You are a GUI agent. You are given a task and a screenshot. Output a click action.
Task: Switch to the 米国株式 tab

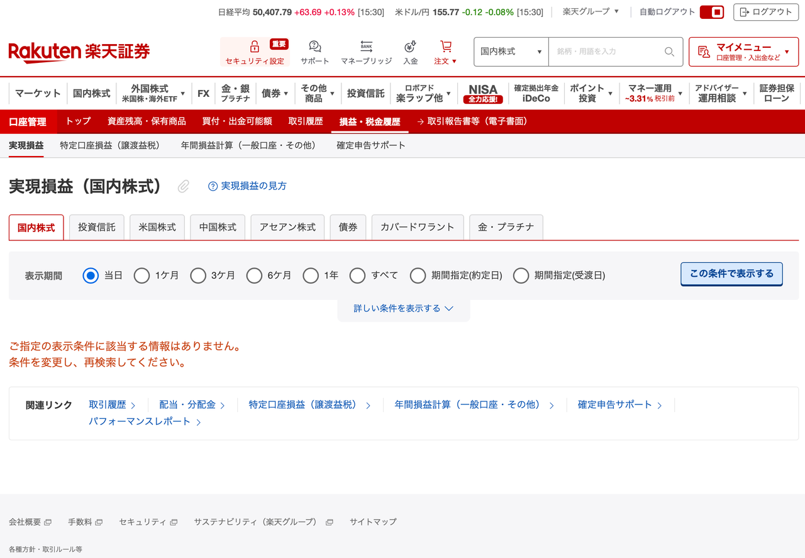coord(157,227)
